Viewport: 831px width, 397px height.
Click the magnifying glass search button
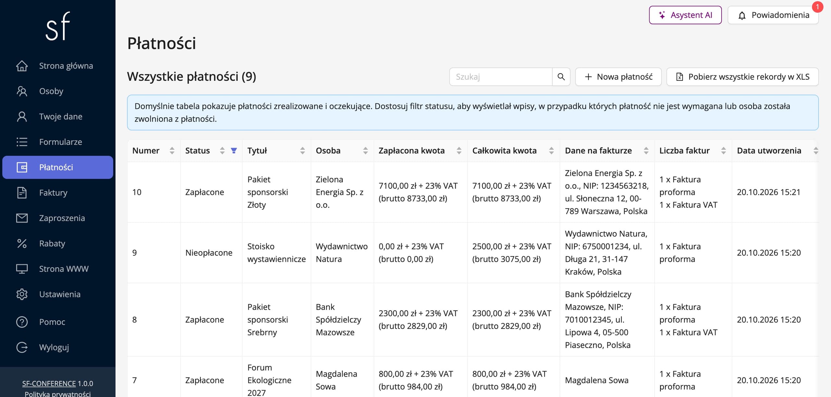tap(561, 77)
